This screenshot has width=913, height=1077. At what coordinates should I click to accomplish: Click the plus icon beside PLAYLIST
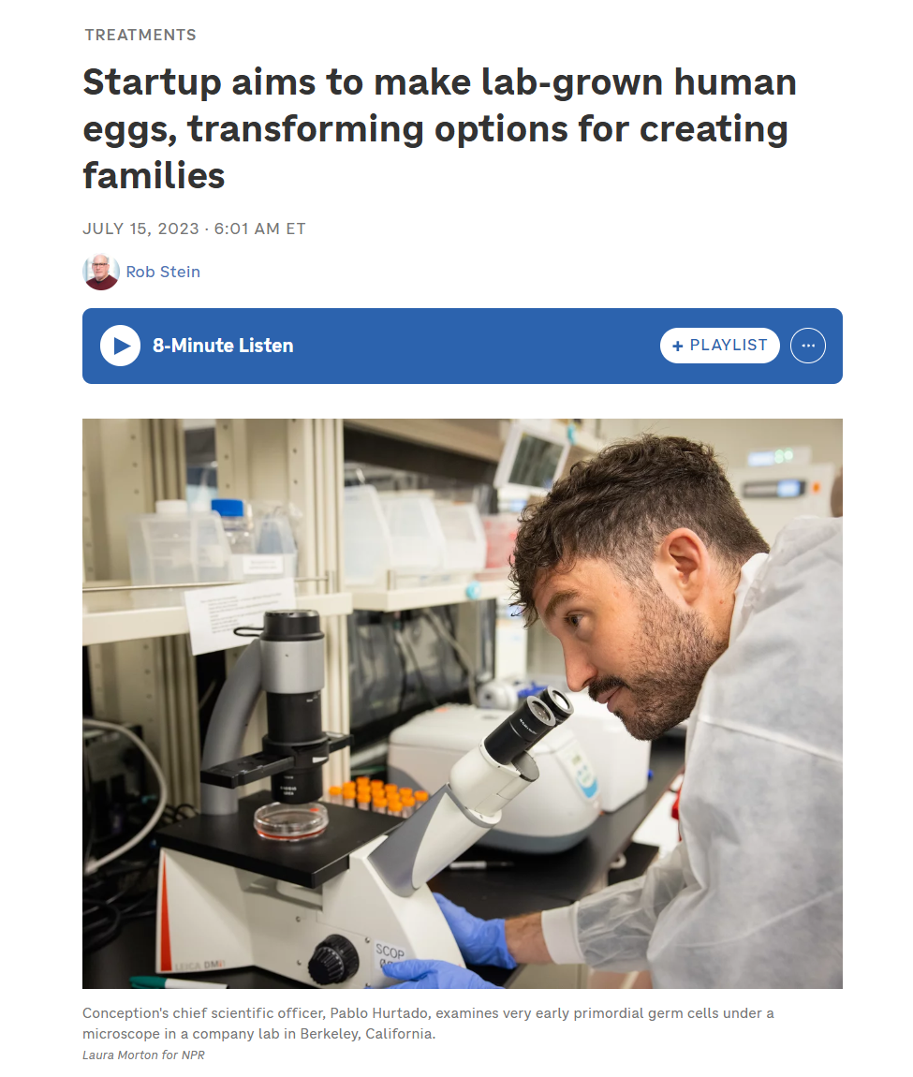(x=678, y=346)
